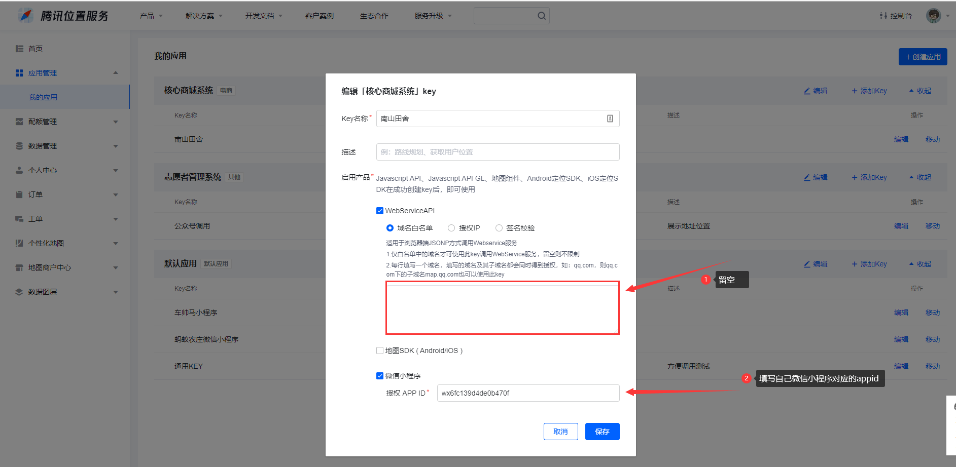Enable the 地图SDK (Android/iOS) checkbox
This screenshot has height=467, width=956.
380,351
